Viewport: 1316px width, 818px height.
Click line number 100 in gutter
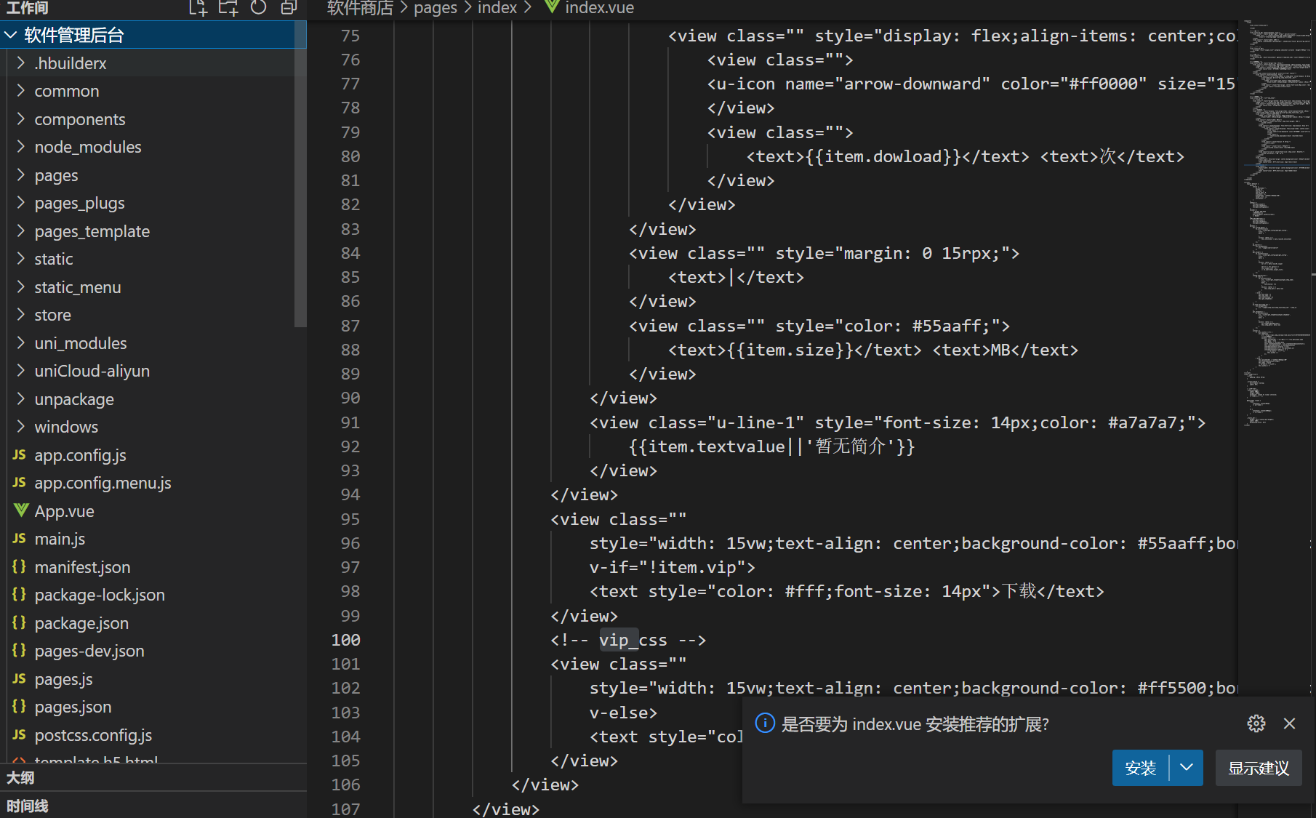tap(345, 640)
